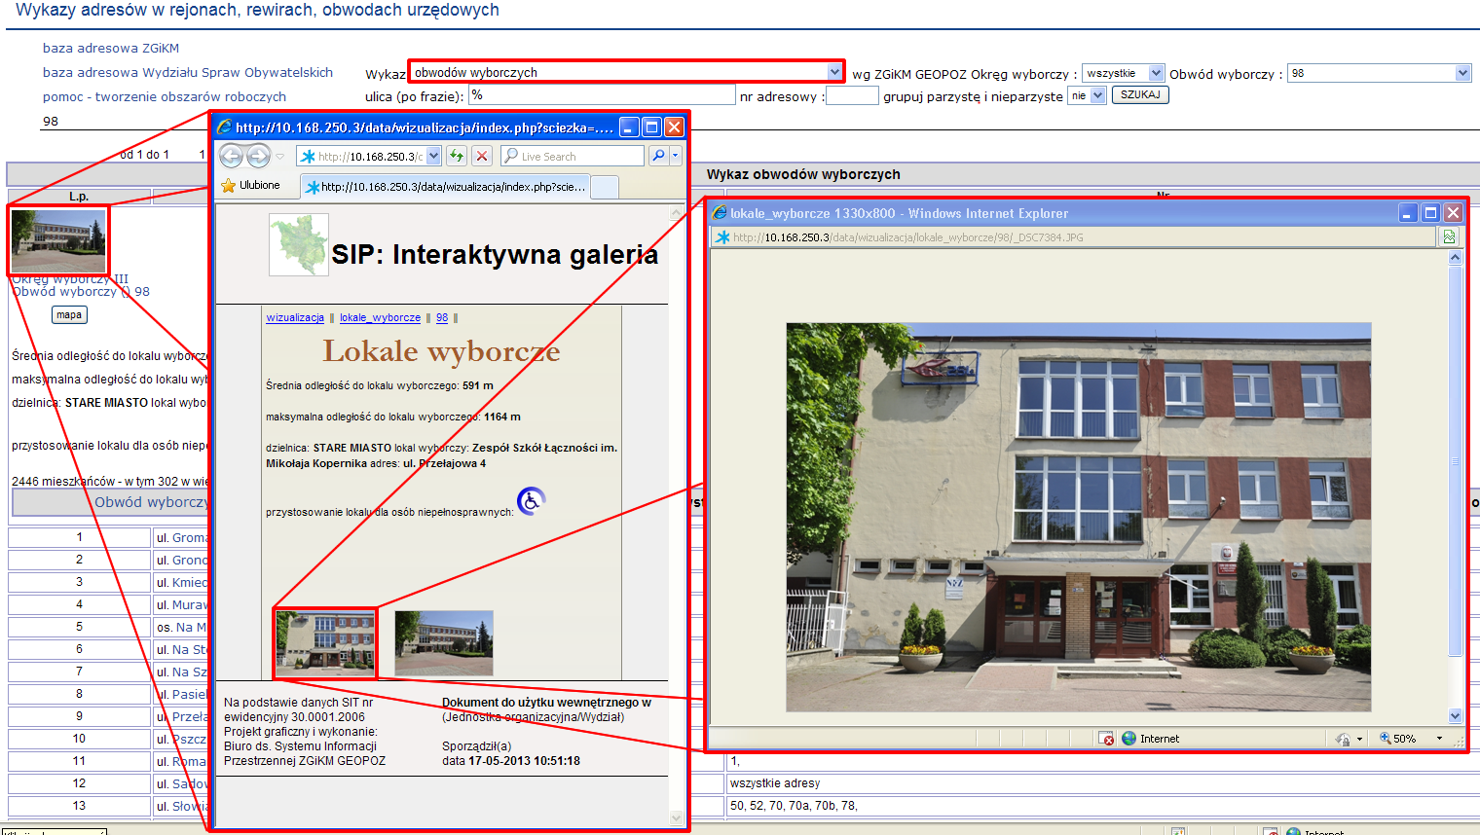Click the compatibility view icon in image window
Viewport: 1480px width, 835px height.
click(x=1450, y=237)
